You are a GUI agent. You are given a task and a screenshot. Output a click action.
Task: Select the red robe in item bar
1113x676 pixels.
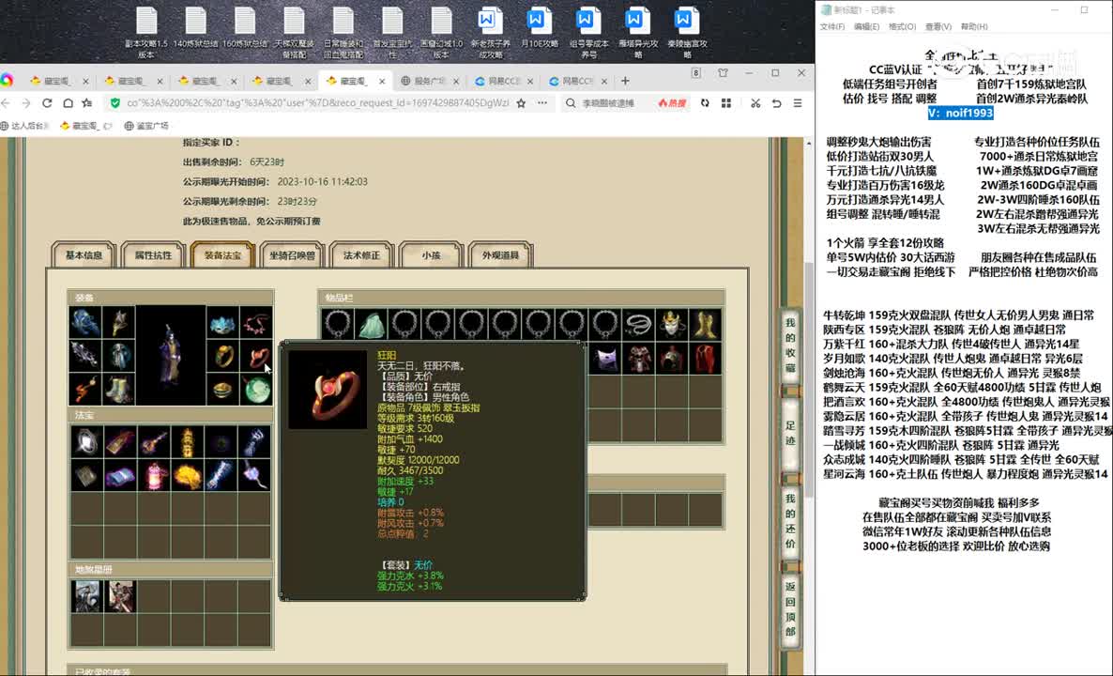(x=705, y=359)
